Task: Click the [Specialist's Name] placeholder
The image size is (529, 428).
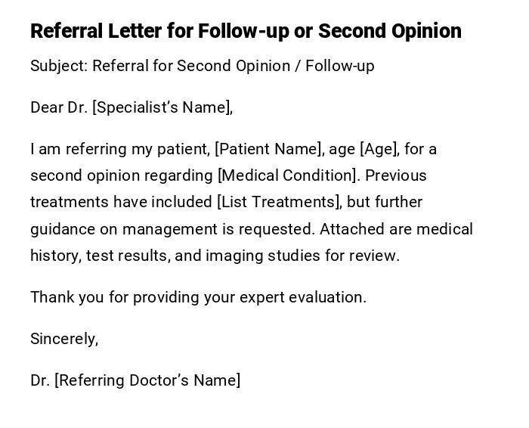Action: coord(161,107)
